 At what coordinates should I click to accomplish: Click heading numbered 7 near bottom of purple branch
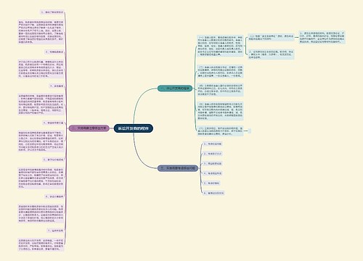pos(55,231)
